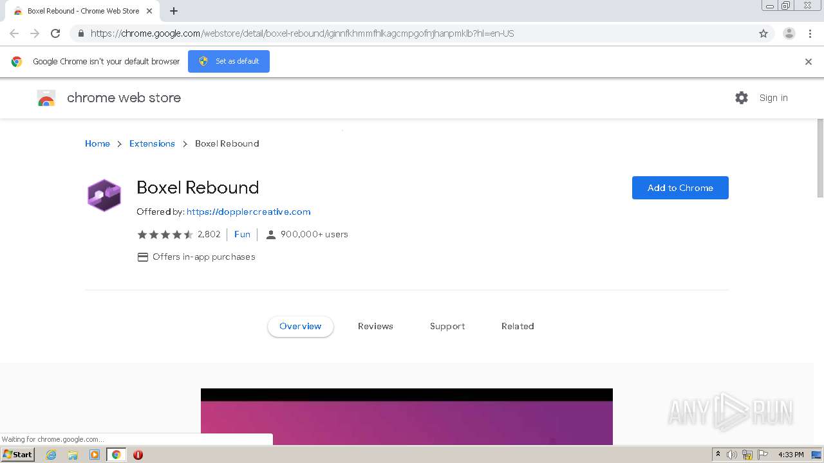
Task: Click the volume speaker tray icon
Action: (732, 455)
